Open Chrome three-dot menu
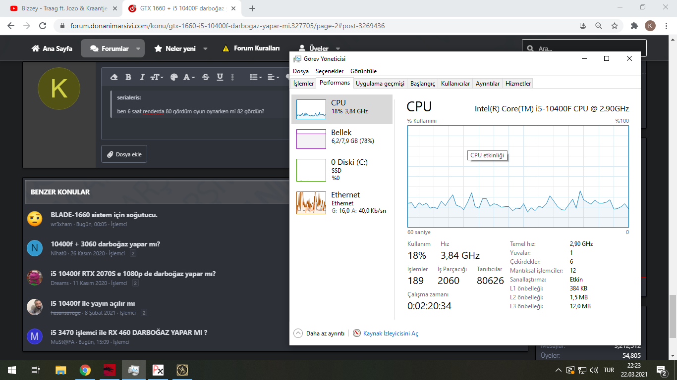This screenshot has width=677, height=380. pyautogui.click(x=667, y=26)
